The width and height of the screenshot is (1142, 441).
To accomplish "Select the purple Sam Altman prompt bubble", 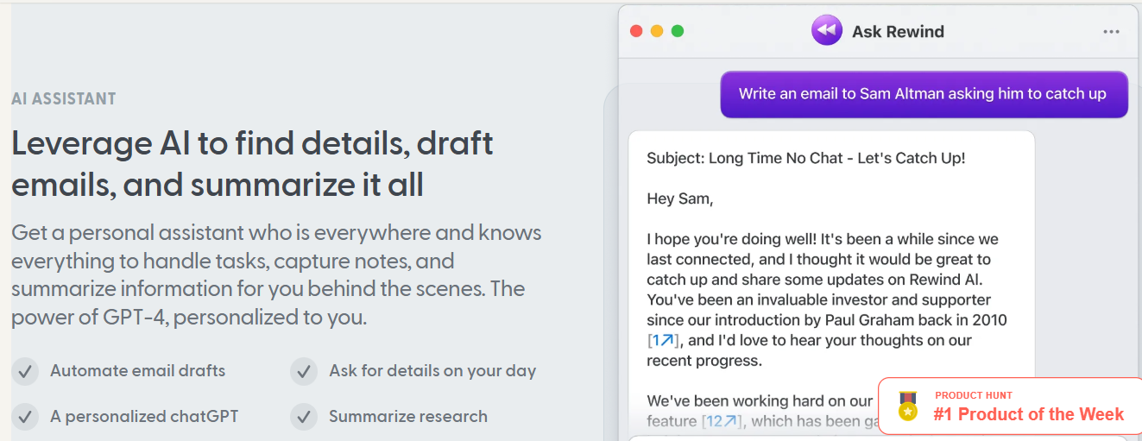I will 924,94.
